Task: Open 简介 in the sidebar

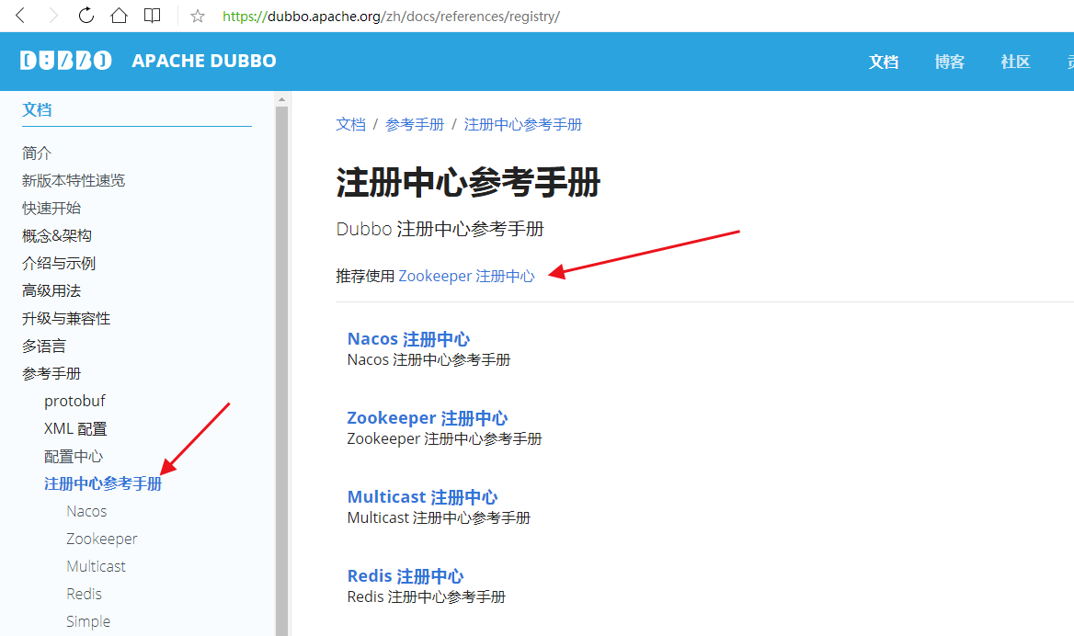Action: pos(36,153)
